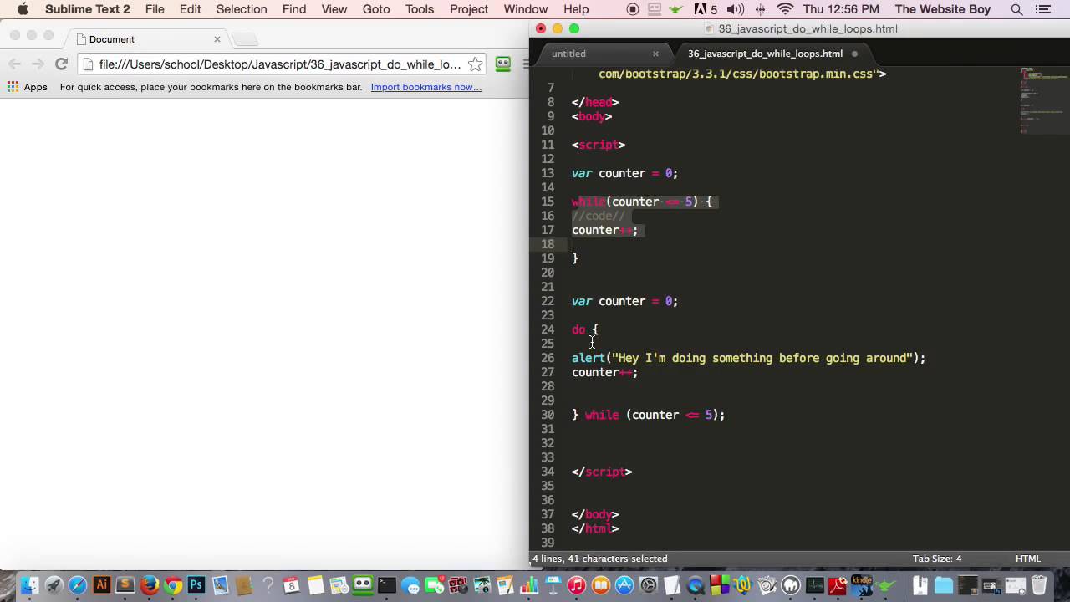1070x602 pixels.
Task: Click The Website Boy user menu
Action: 943,9
